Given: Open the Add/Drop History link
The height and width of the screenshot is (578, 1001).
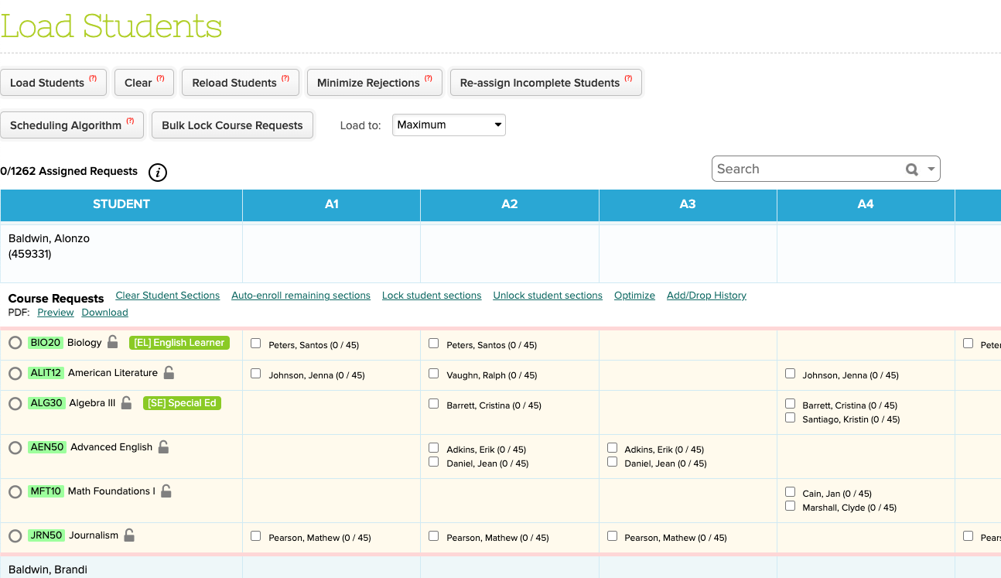Looking at the screenshot, I should point(706,296).
